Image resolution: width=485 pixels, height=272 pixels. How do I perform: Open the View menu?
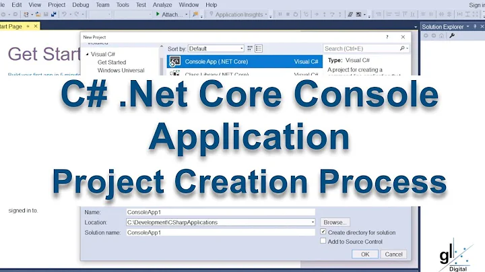pos(34,5)
